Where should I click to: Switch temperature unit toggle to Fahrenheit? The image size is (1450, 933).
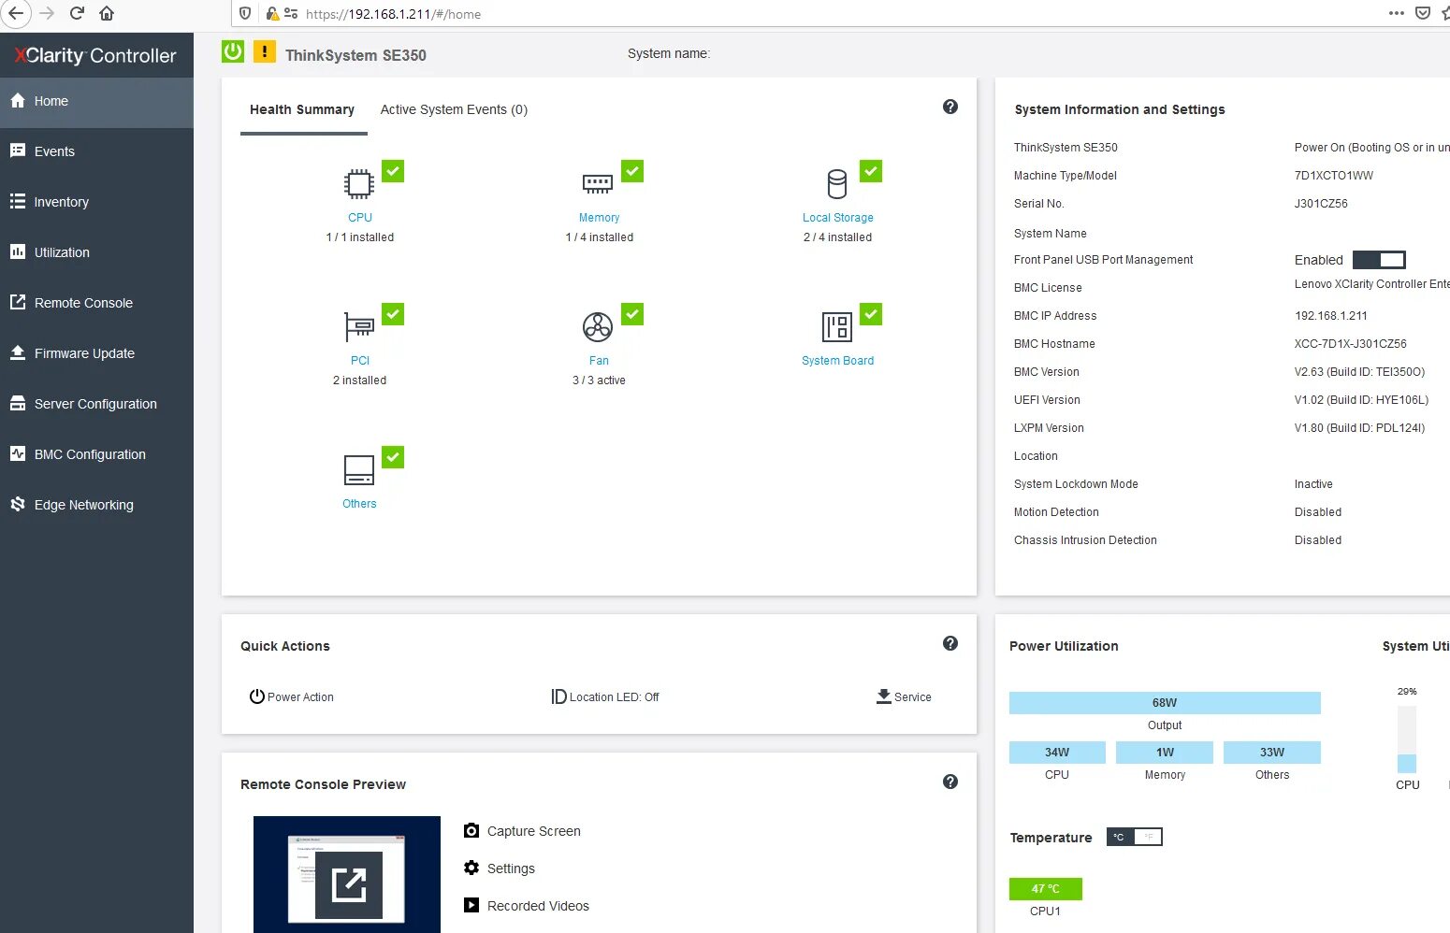(x=1148, y=837)
